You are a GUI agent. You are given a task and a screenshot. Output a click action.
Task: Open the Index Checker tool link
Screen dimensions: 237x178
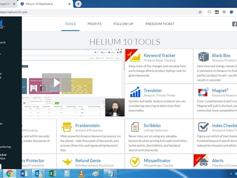[224, 126]
